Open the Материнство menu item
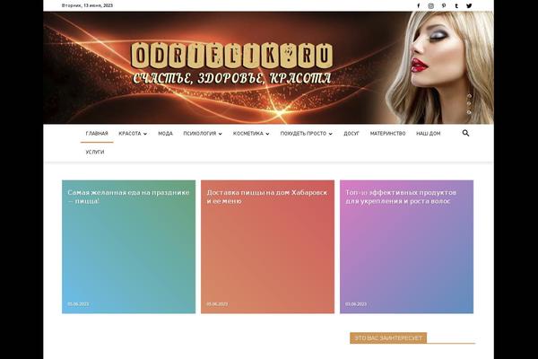Viewport: 538px width, 359px height. pos(387,134)
